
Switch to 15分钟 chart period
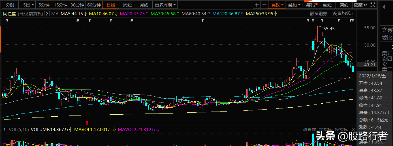click(61, 5)
